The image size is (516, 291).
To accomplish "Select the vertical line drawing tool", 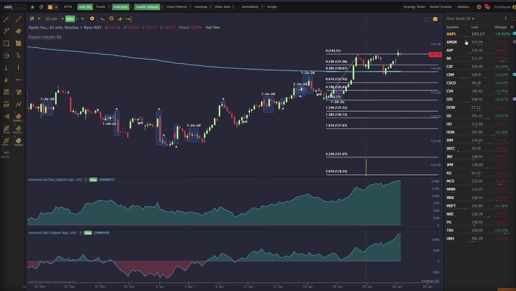I will (18, 67).
